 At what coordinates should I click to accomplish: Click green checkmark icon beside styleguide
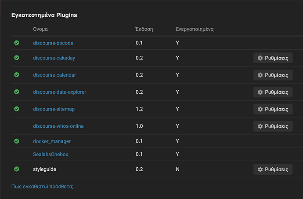point(17,169)
